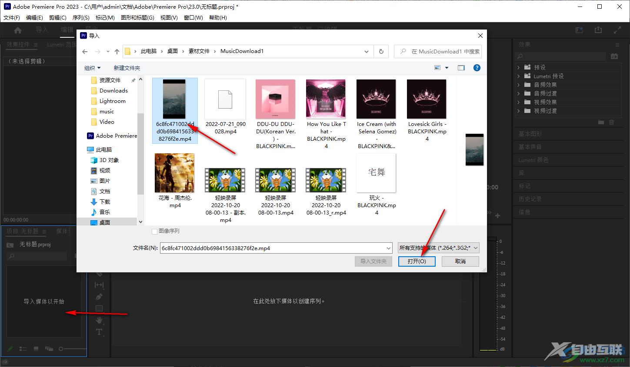Open the 图形和标题(G) menu
The width and height of the screenshot is (630, 367).
click(137, 18)
